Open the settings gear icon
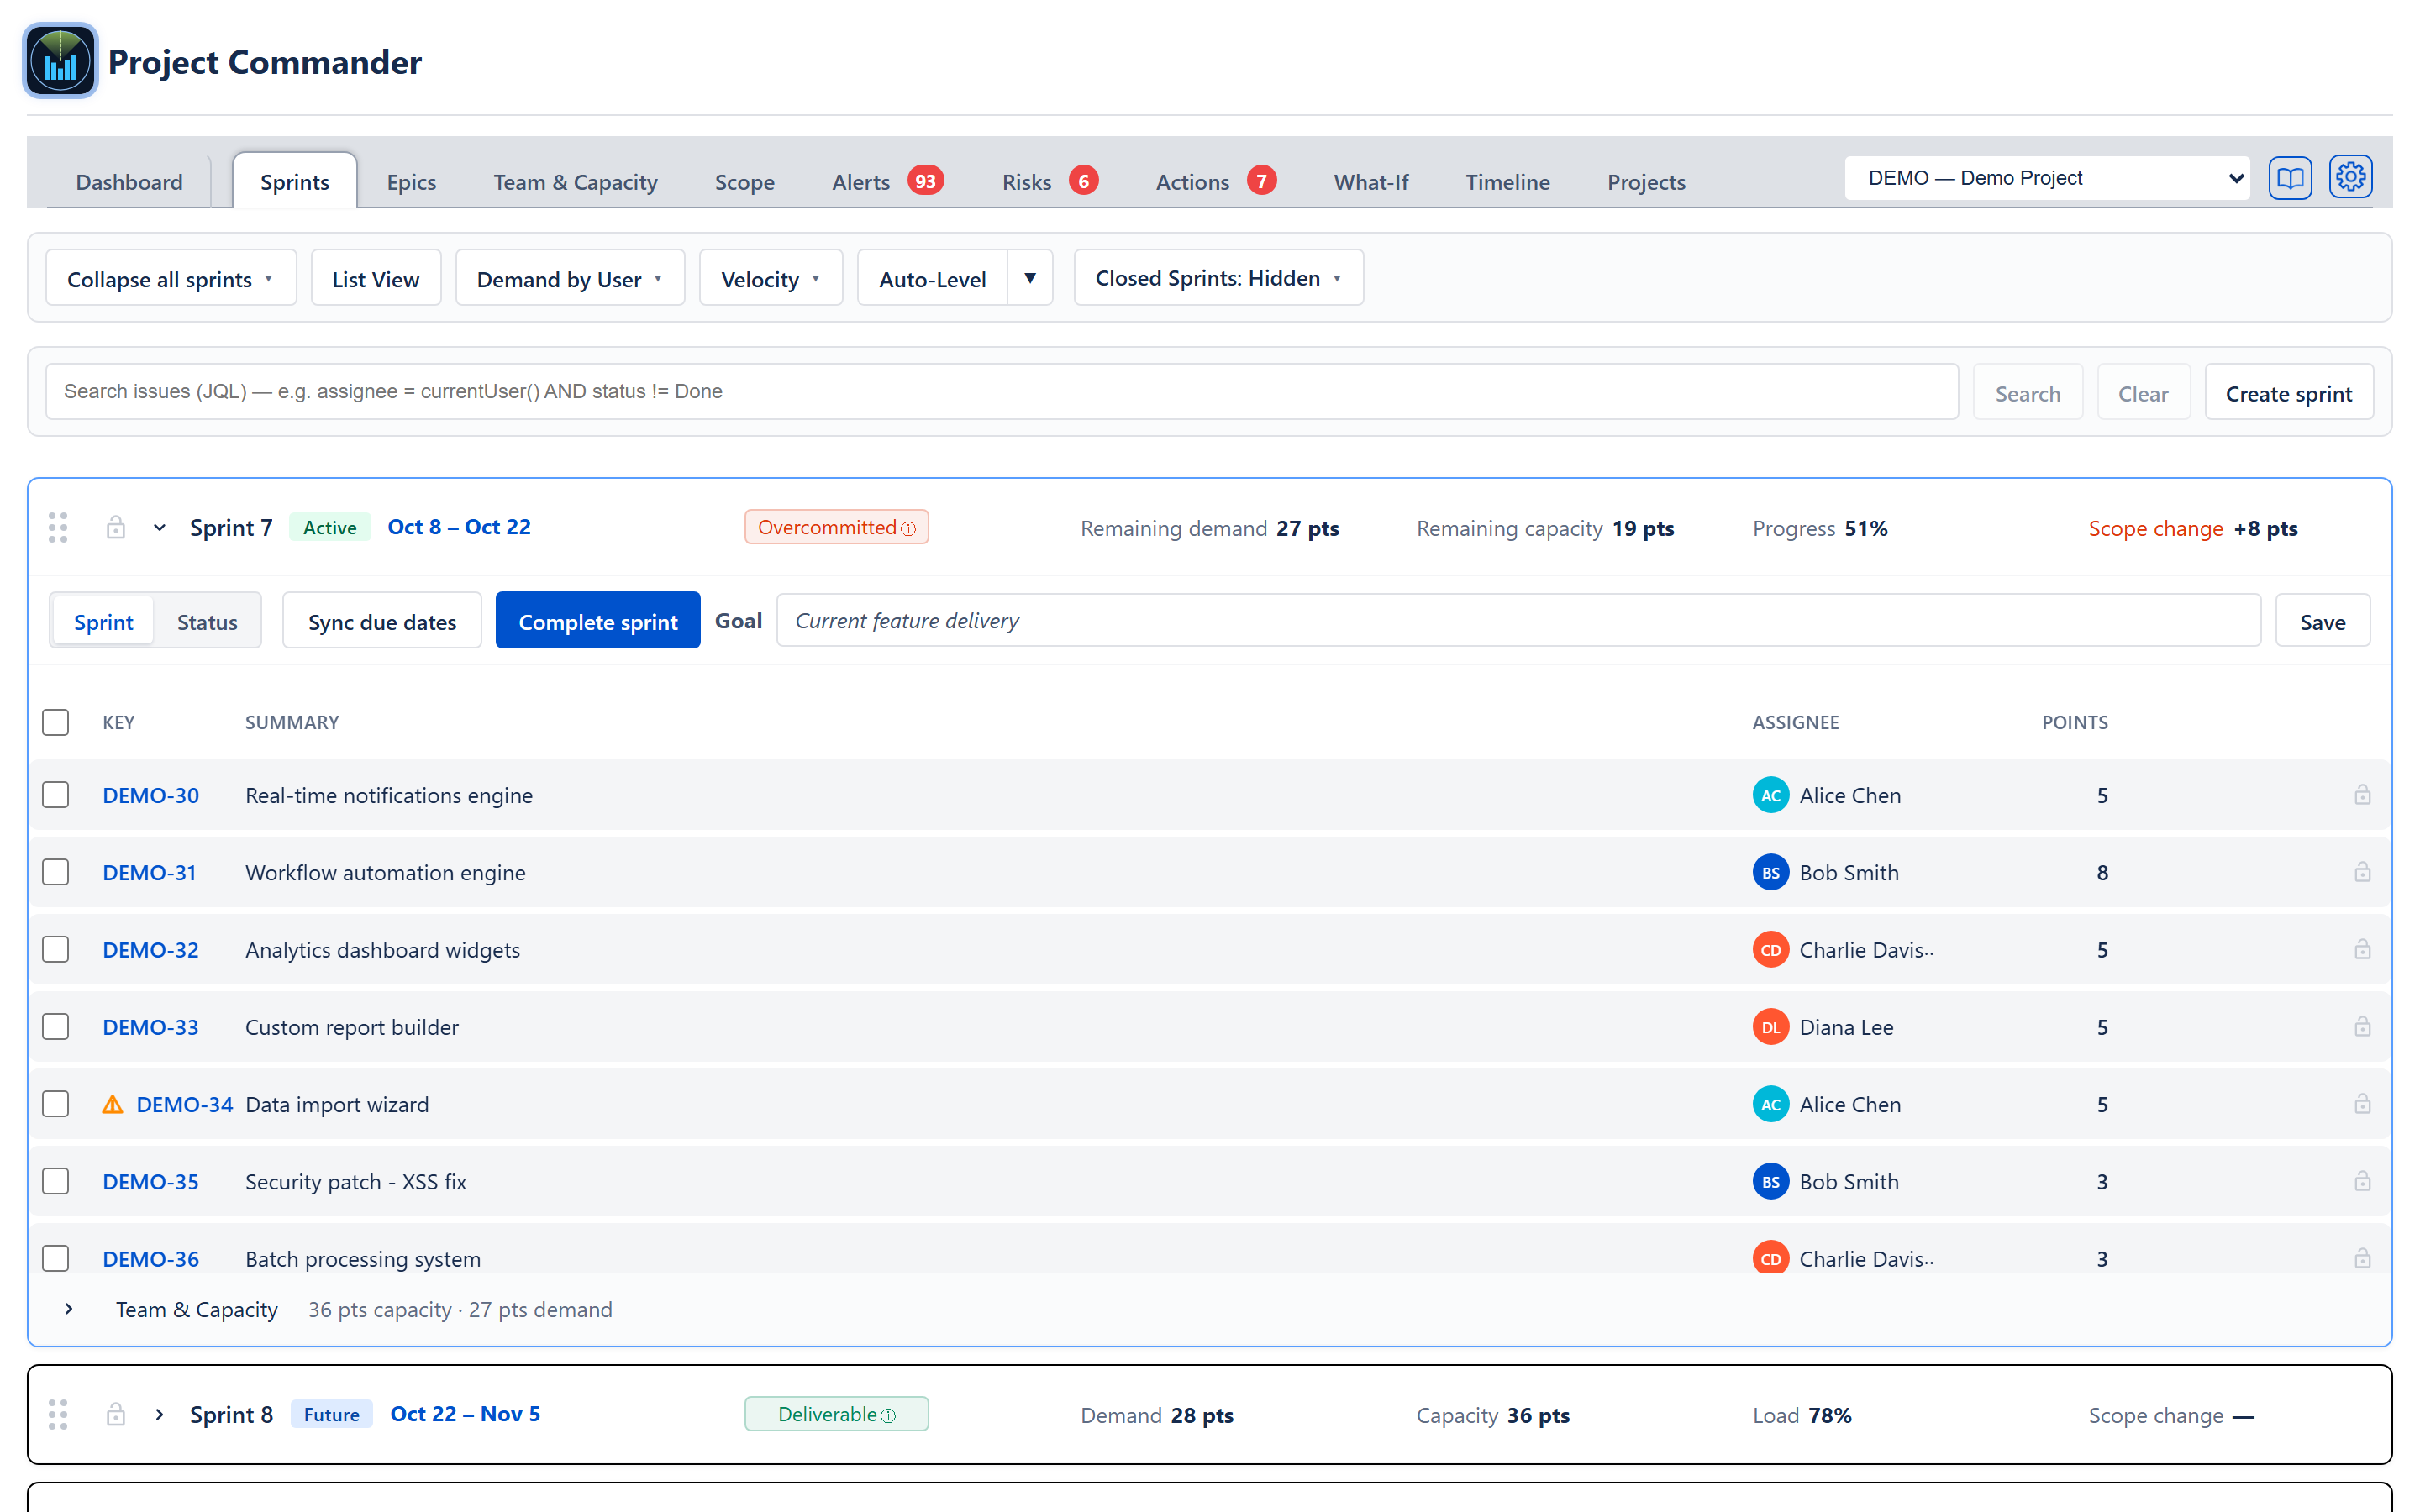Viewport: 2420px width, 1512px height. pyautogui.click(x=2350, y=178)
